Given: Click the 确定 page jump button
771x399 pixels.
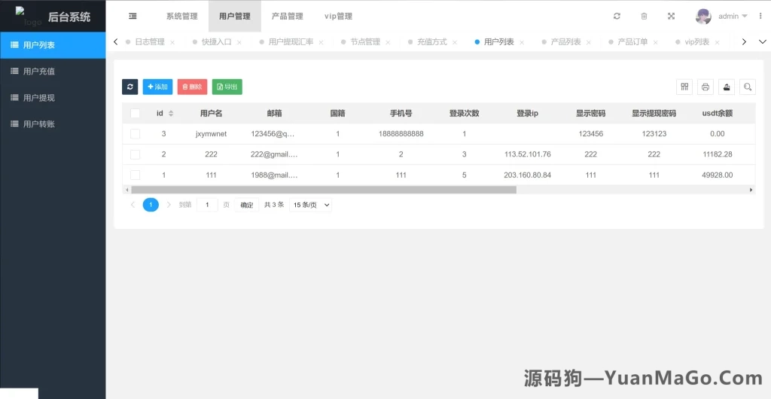Looking at the screenshot, I should (x=247, y=205).
